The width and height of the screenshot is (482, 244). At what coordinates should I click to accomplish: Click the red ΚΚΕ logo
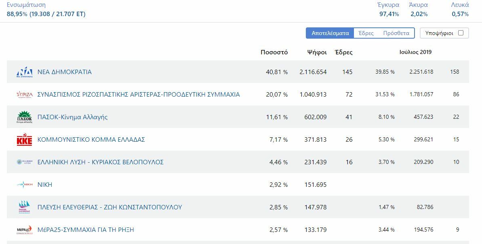click(x=24, y=140)
